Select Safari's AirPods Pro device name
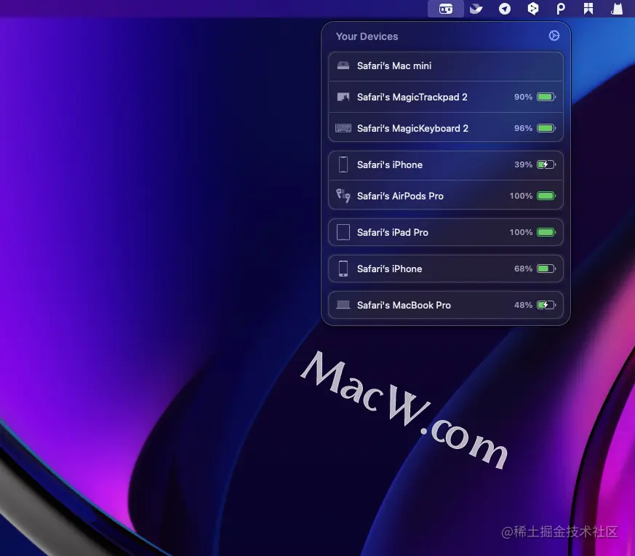635x556 pixels. coord(400,196)
